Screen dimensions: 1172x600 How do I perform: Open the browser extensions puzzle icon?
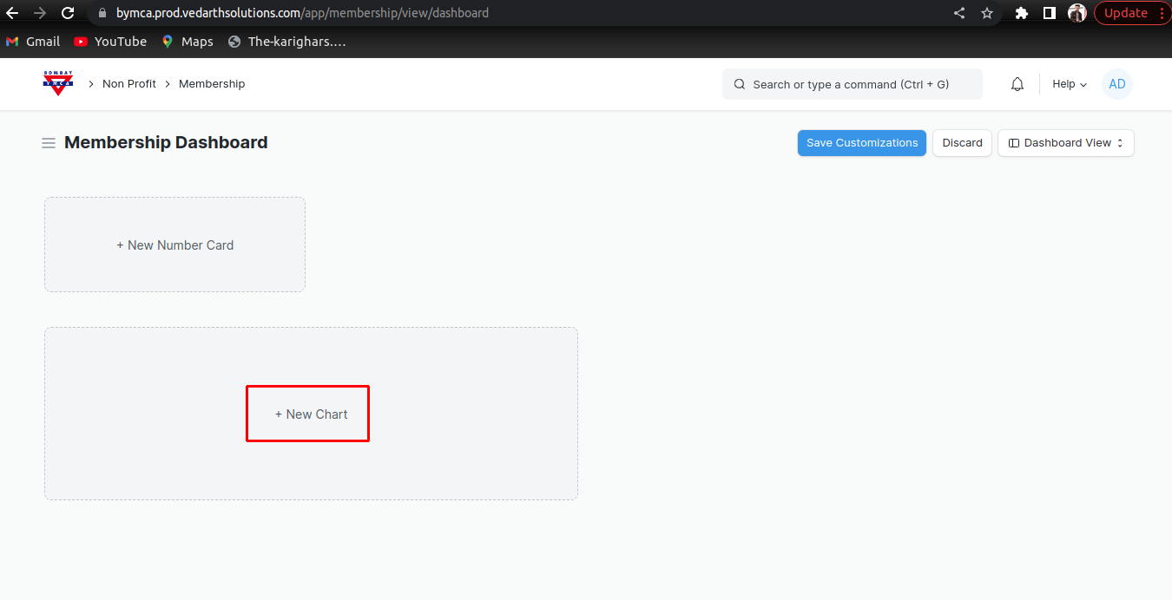1022,13
